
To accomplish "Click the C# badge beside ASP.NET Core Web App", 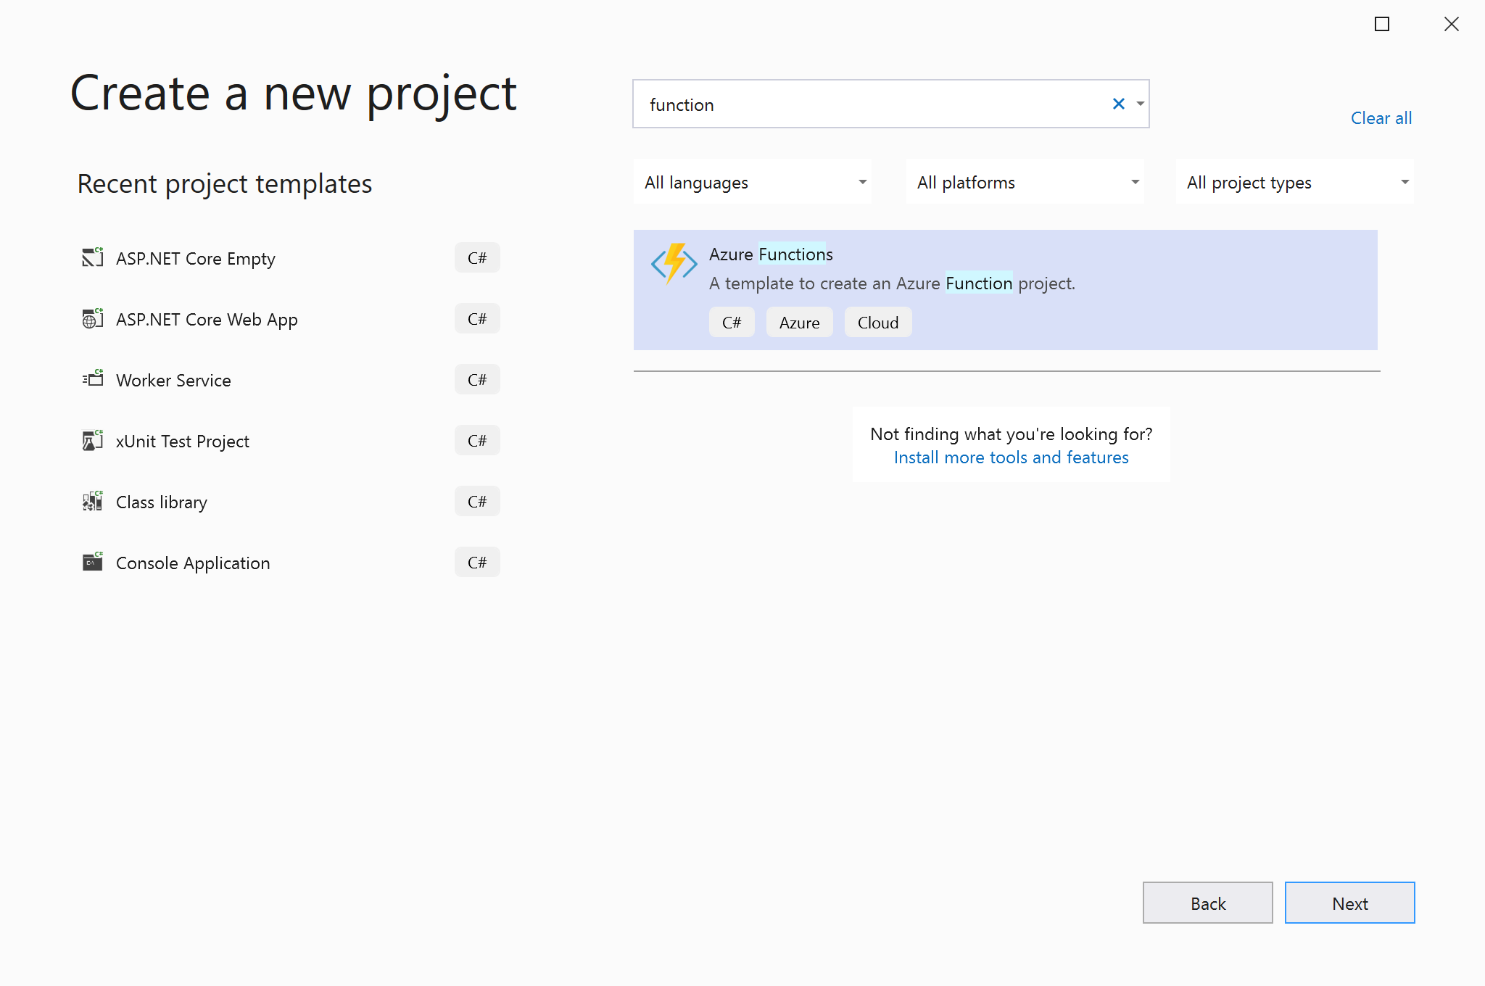I will [477, 318].
